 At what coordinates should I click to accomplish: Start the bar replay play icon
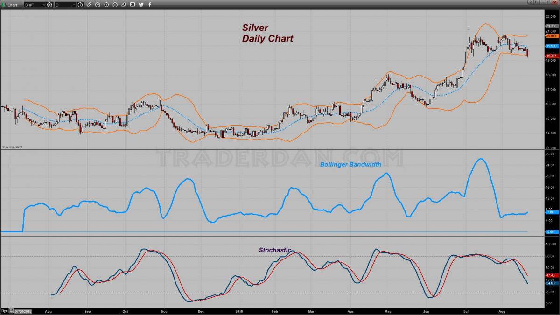point(106,5)
